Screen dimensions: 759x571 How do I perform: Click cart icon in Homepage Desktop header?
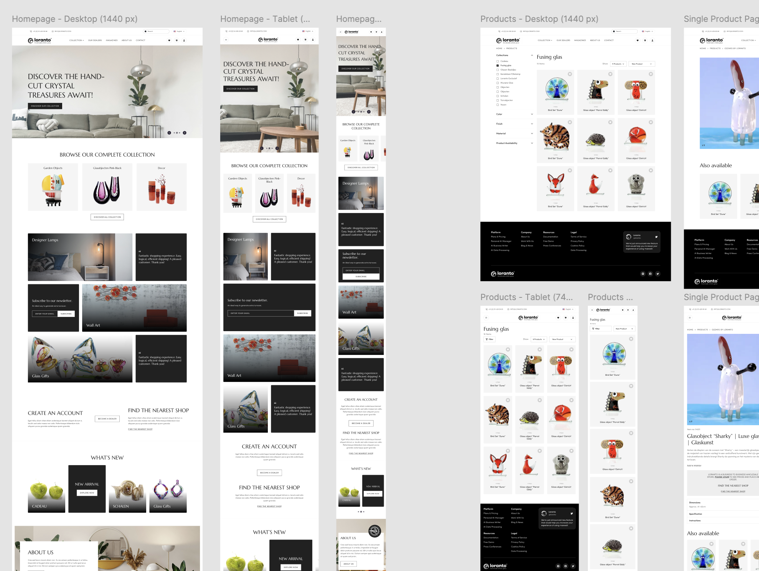tap(177, 40)
